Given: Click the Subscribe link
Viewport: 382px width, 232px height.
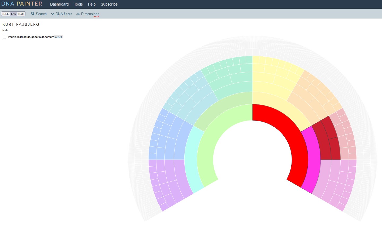Looking at the screenshot, I should point(109,4).
